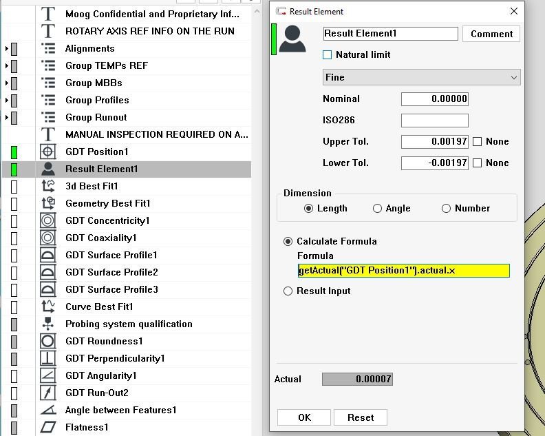Click the Alignments group list icon
This screenshot has height=436, width=545.
[48, 48]
